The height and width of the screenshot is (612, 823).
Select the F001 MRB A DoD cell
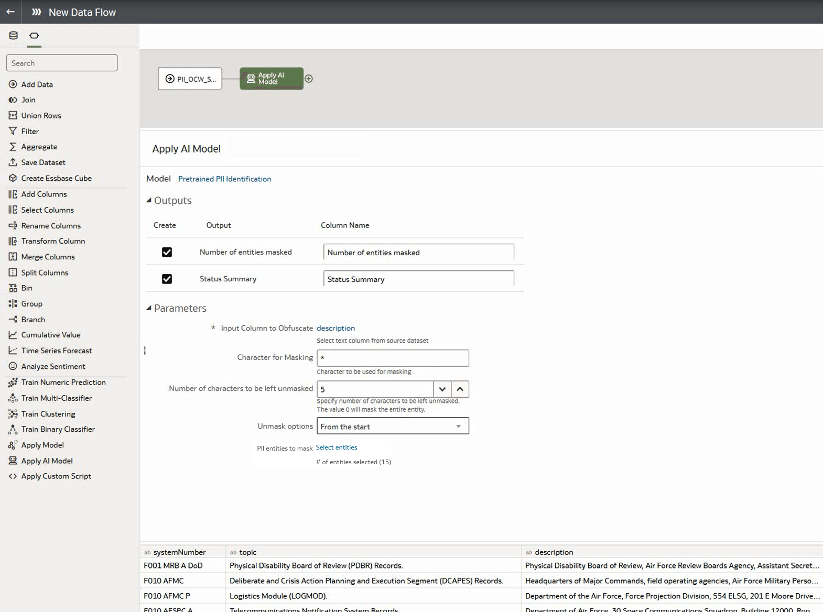tap(182, 565)
